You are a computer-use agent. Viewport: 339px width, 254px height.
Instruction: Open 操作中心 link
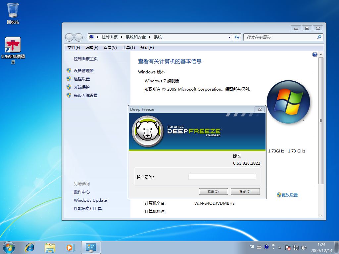coord(82,192)
